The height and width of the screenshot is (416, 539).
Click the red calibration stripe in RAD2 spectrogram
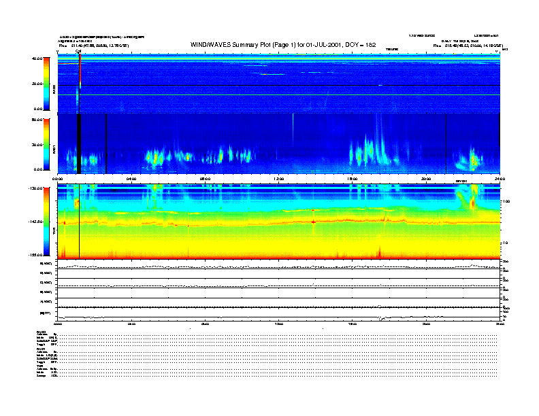click(x=80, y=71)
